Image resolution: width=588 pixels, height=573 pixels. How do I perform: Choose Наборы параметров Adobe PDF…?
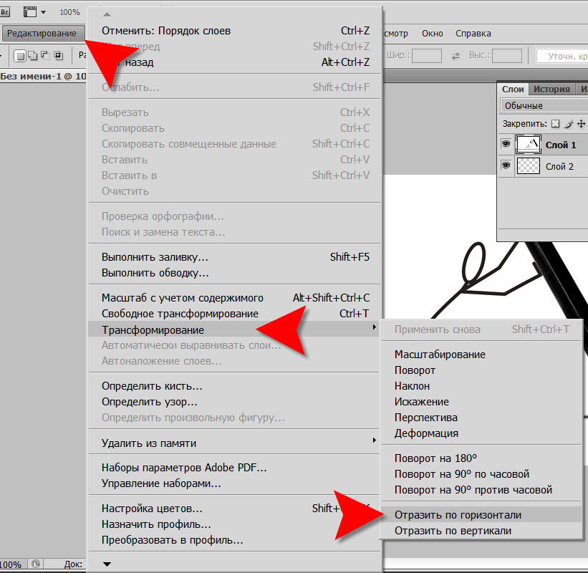click(235, 468)
